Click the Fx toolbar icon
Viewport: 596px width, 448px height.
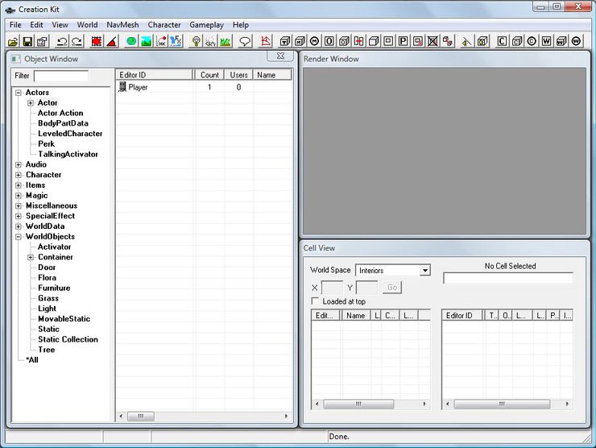point(176,41)
